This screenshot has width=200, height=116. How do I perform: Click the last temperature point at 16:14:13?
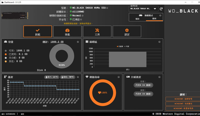[79, 89]
